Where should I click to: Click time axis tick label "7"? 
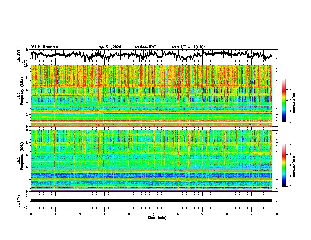[203, 214]
